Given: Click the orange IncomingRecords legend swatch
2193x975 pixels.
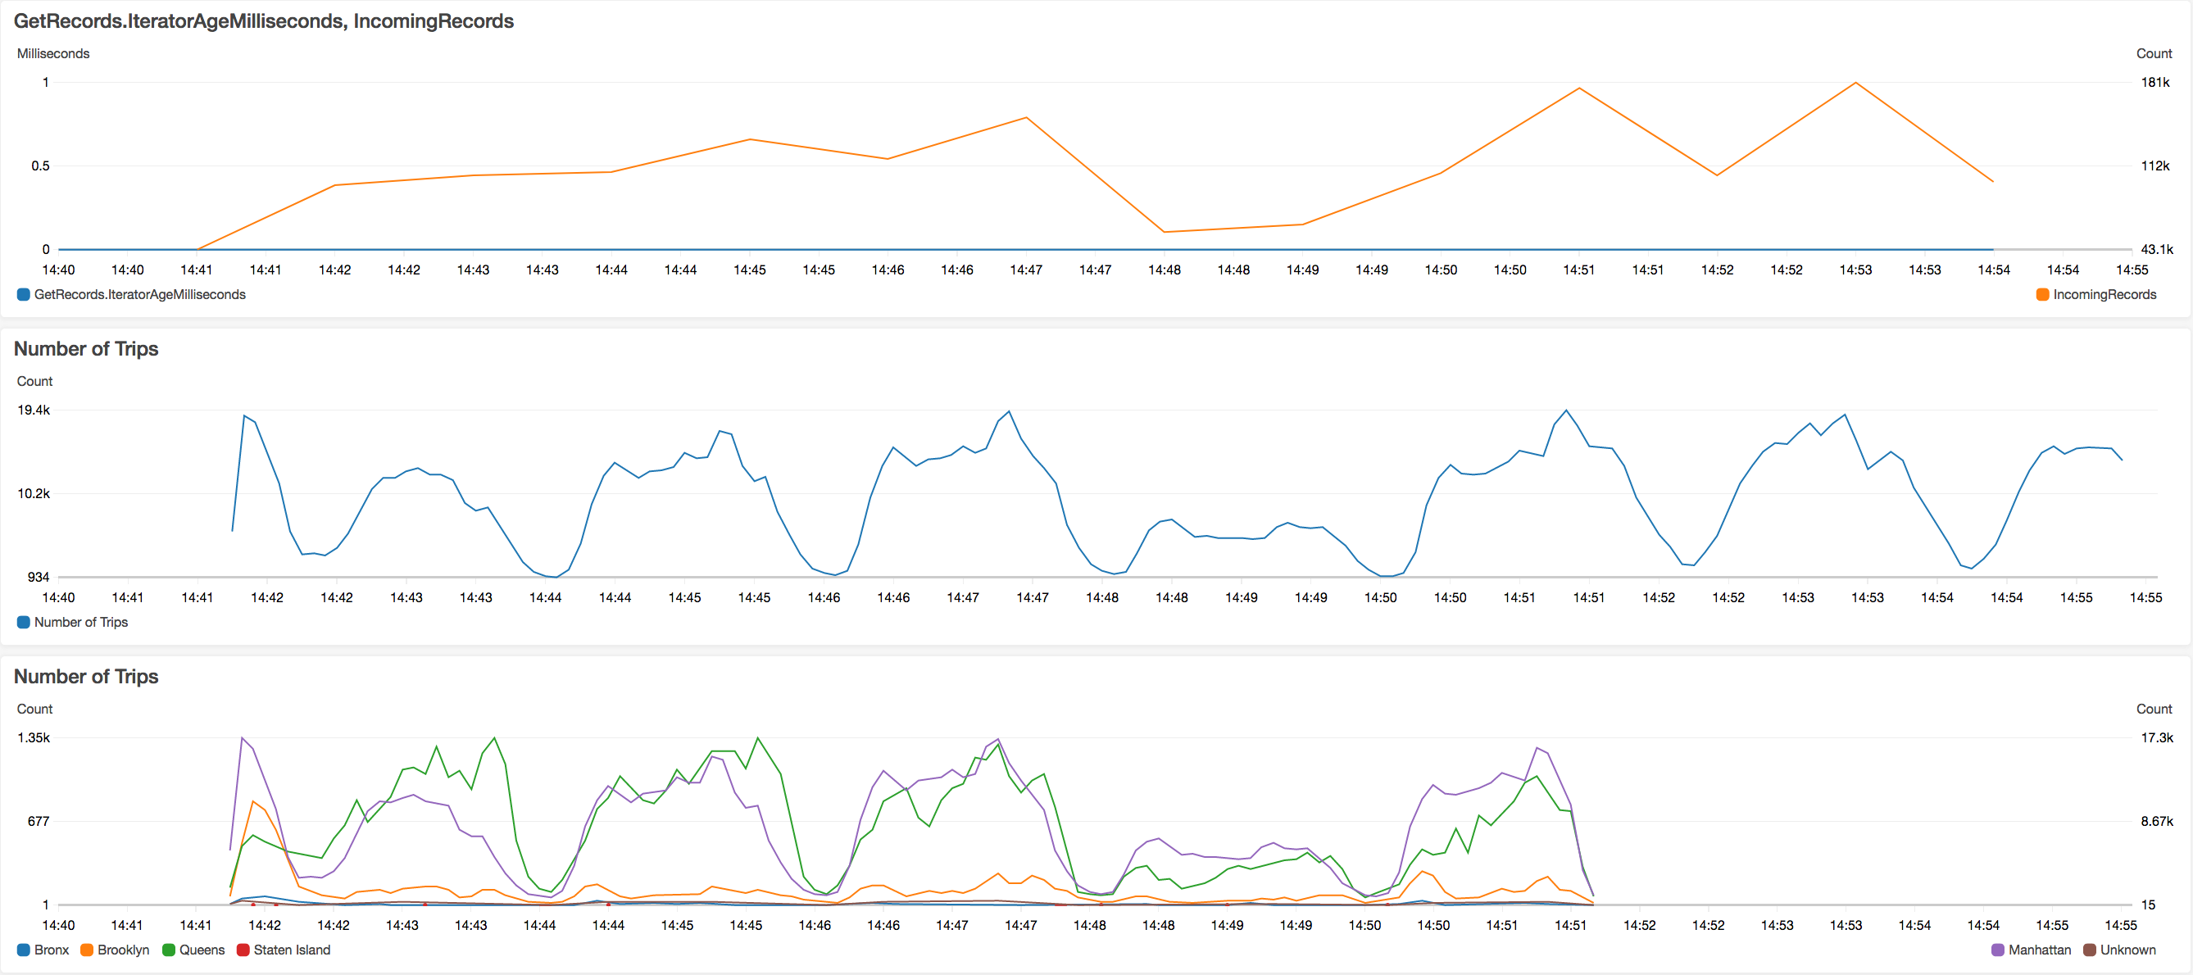Looking at the screenshot, I should 2042,294.
